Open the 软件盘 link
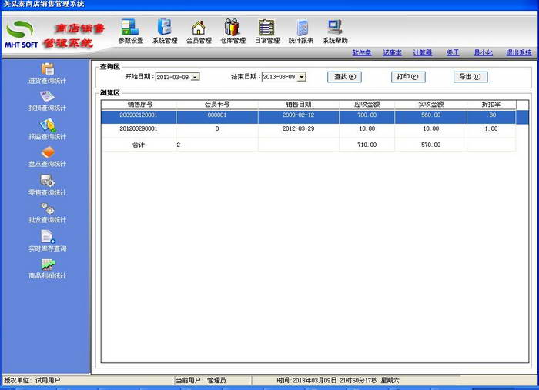The height and width of the screenshot is (390, 539). pos(362,52)
